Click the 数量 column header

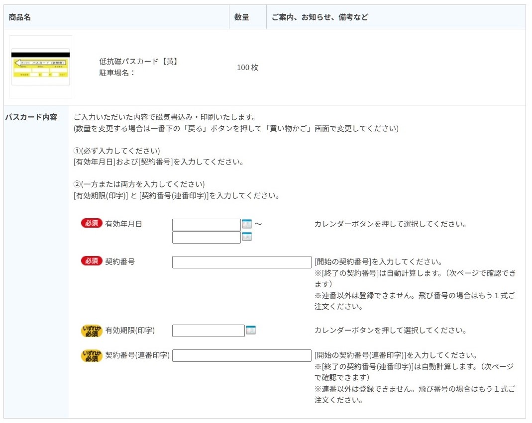coord(242,17)
